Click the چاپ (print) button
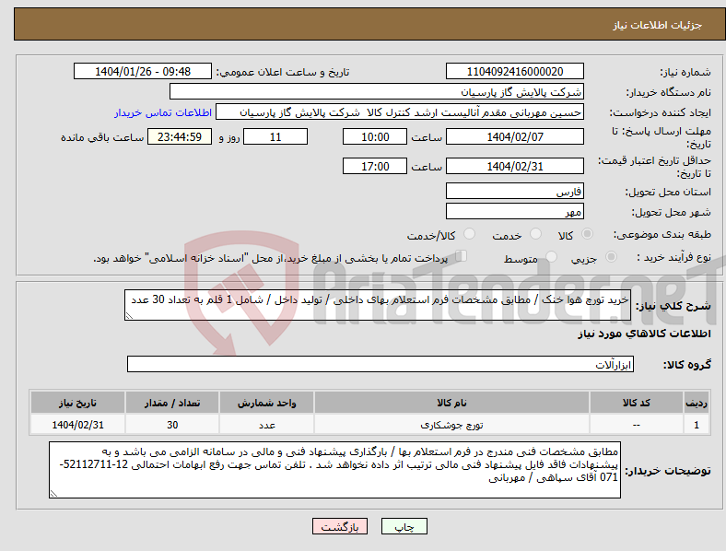 [404, 526]
